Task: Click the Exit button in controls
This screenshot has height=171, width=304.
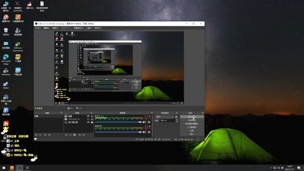Action: 192,134
